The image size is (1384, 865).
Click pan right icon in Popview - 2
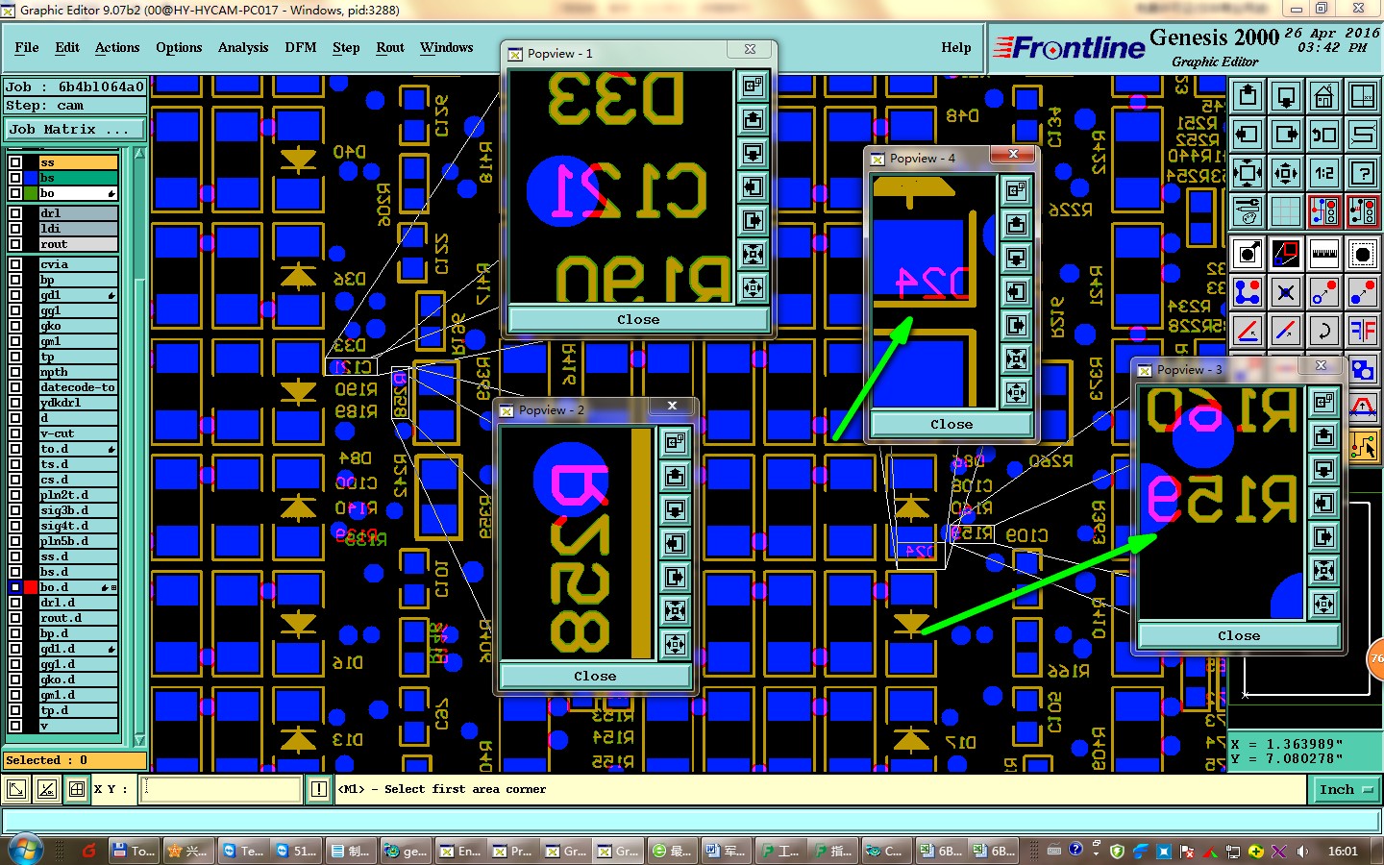[676, 577]
